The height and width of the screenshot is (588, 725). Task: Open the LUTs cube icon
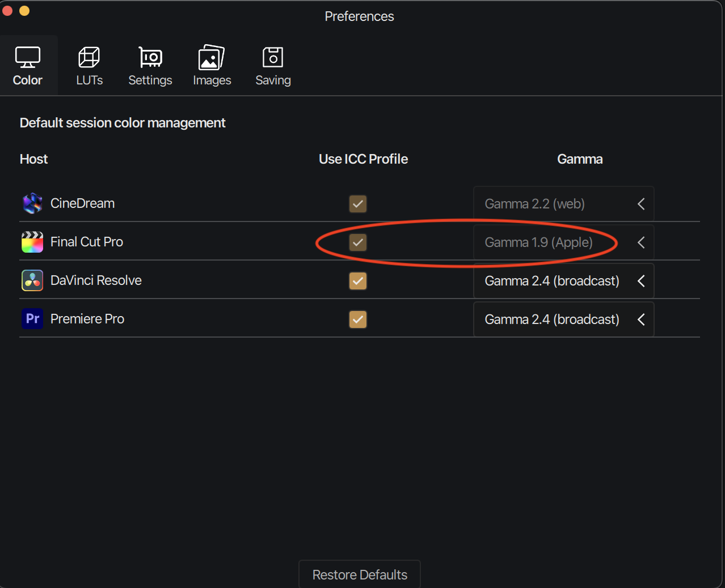click(89, 57)
